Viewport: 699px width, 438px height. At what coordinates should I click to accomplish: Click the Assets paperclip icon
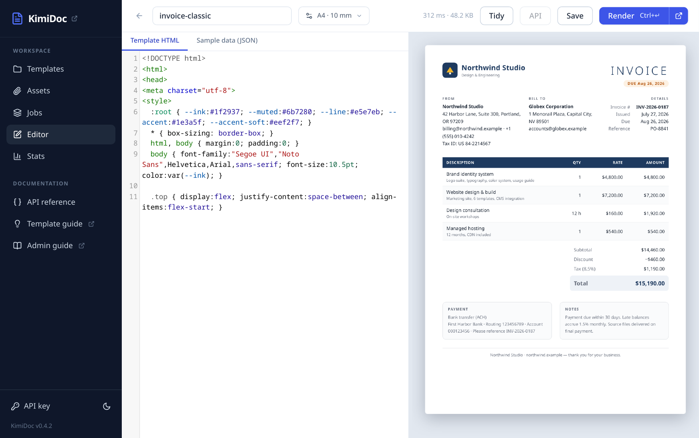point(17,91)
